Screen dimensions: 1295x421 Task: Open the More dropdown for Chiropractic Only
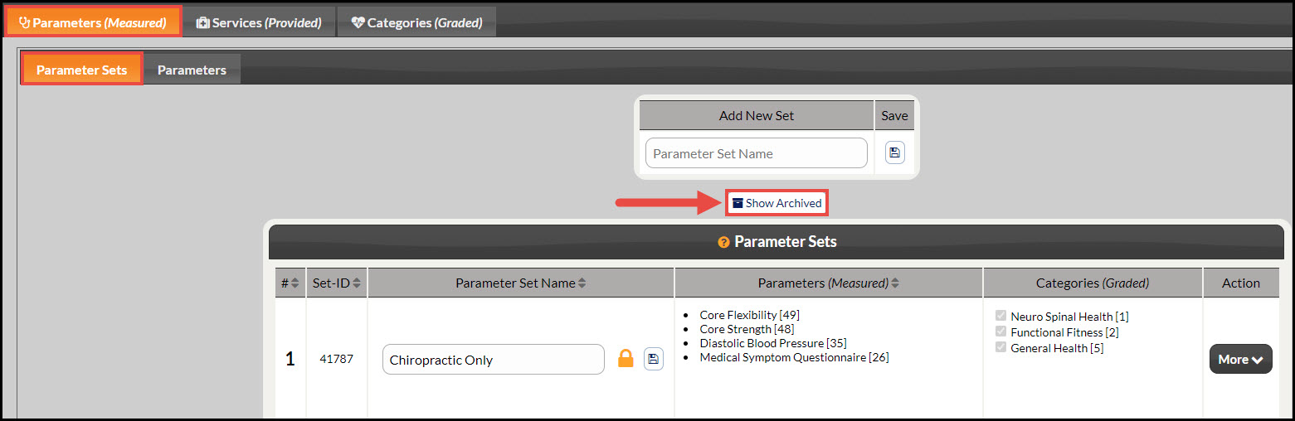(x=1240, y=359)
